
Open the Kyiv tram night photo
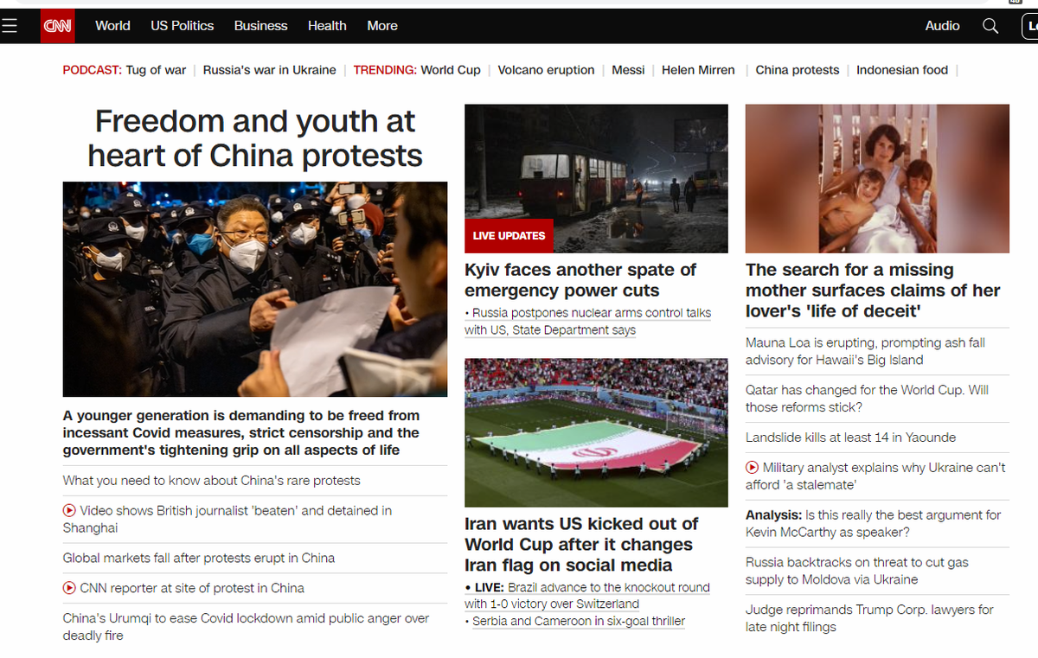tap(596, 178)
